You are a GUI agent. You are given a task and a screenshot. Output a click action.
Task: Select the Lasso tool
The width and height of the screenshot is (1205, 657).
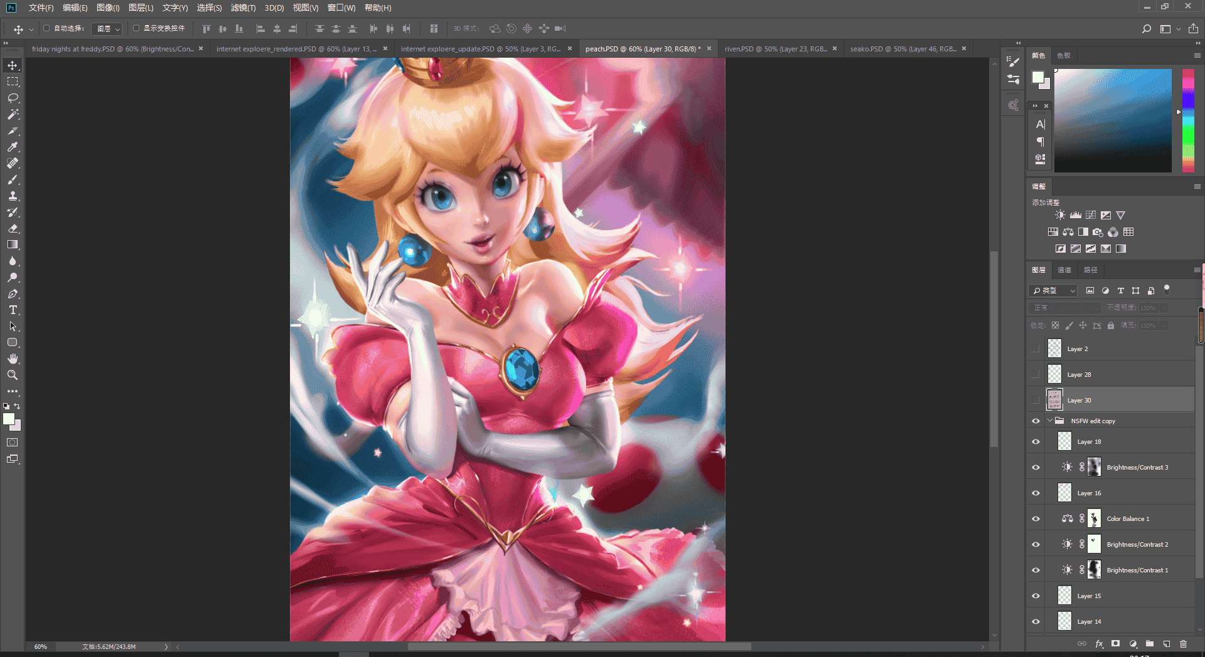13,98
